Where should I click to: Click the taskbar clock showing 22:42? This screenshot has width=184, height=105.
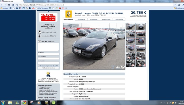[181, 102]
